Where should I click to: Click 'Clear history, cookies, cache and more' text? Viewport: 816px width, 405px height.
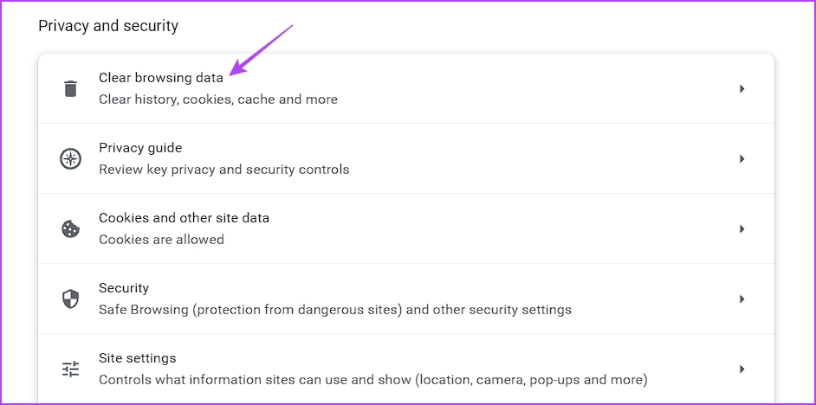tap(218, 100)
